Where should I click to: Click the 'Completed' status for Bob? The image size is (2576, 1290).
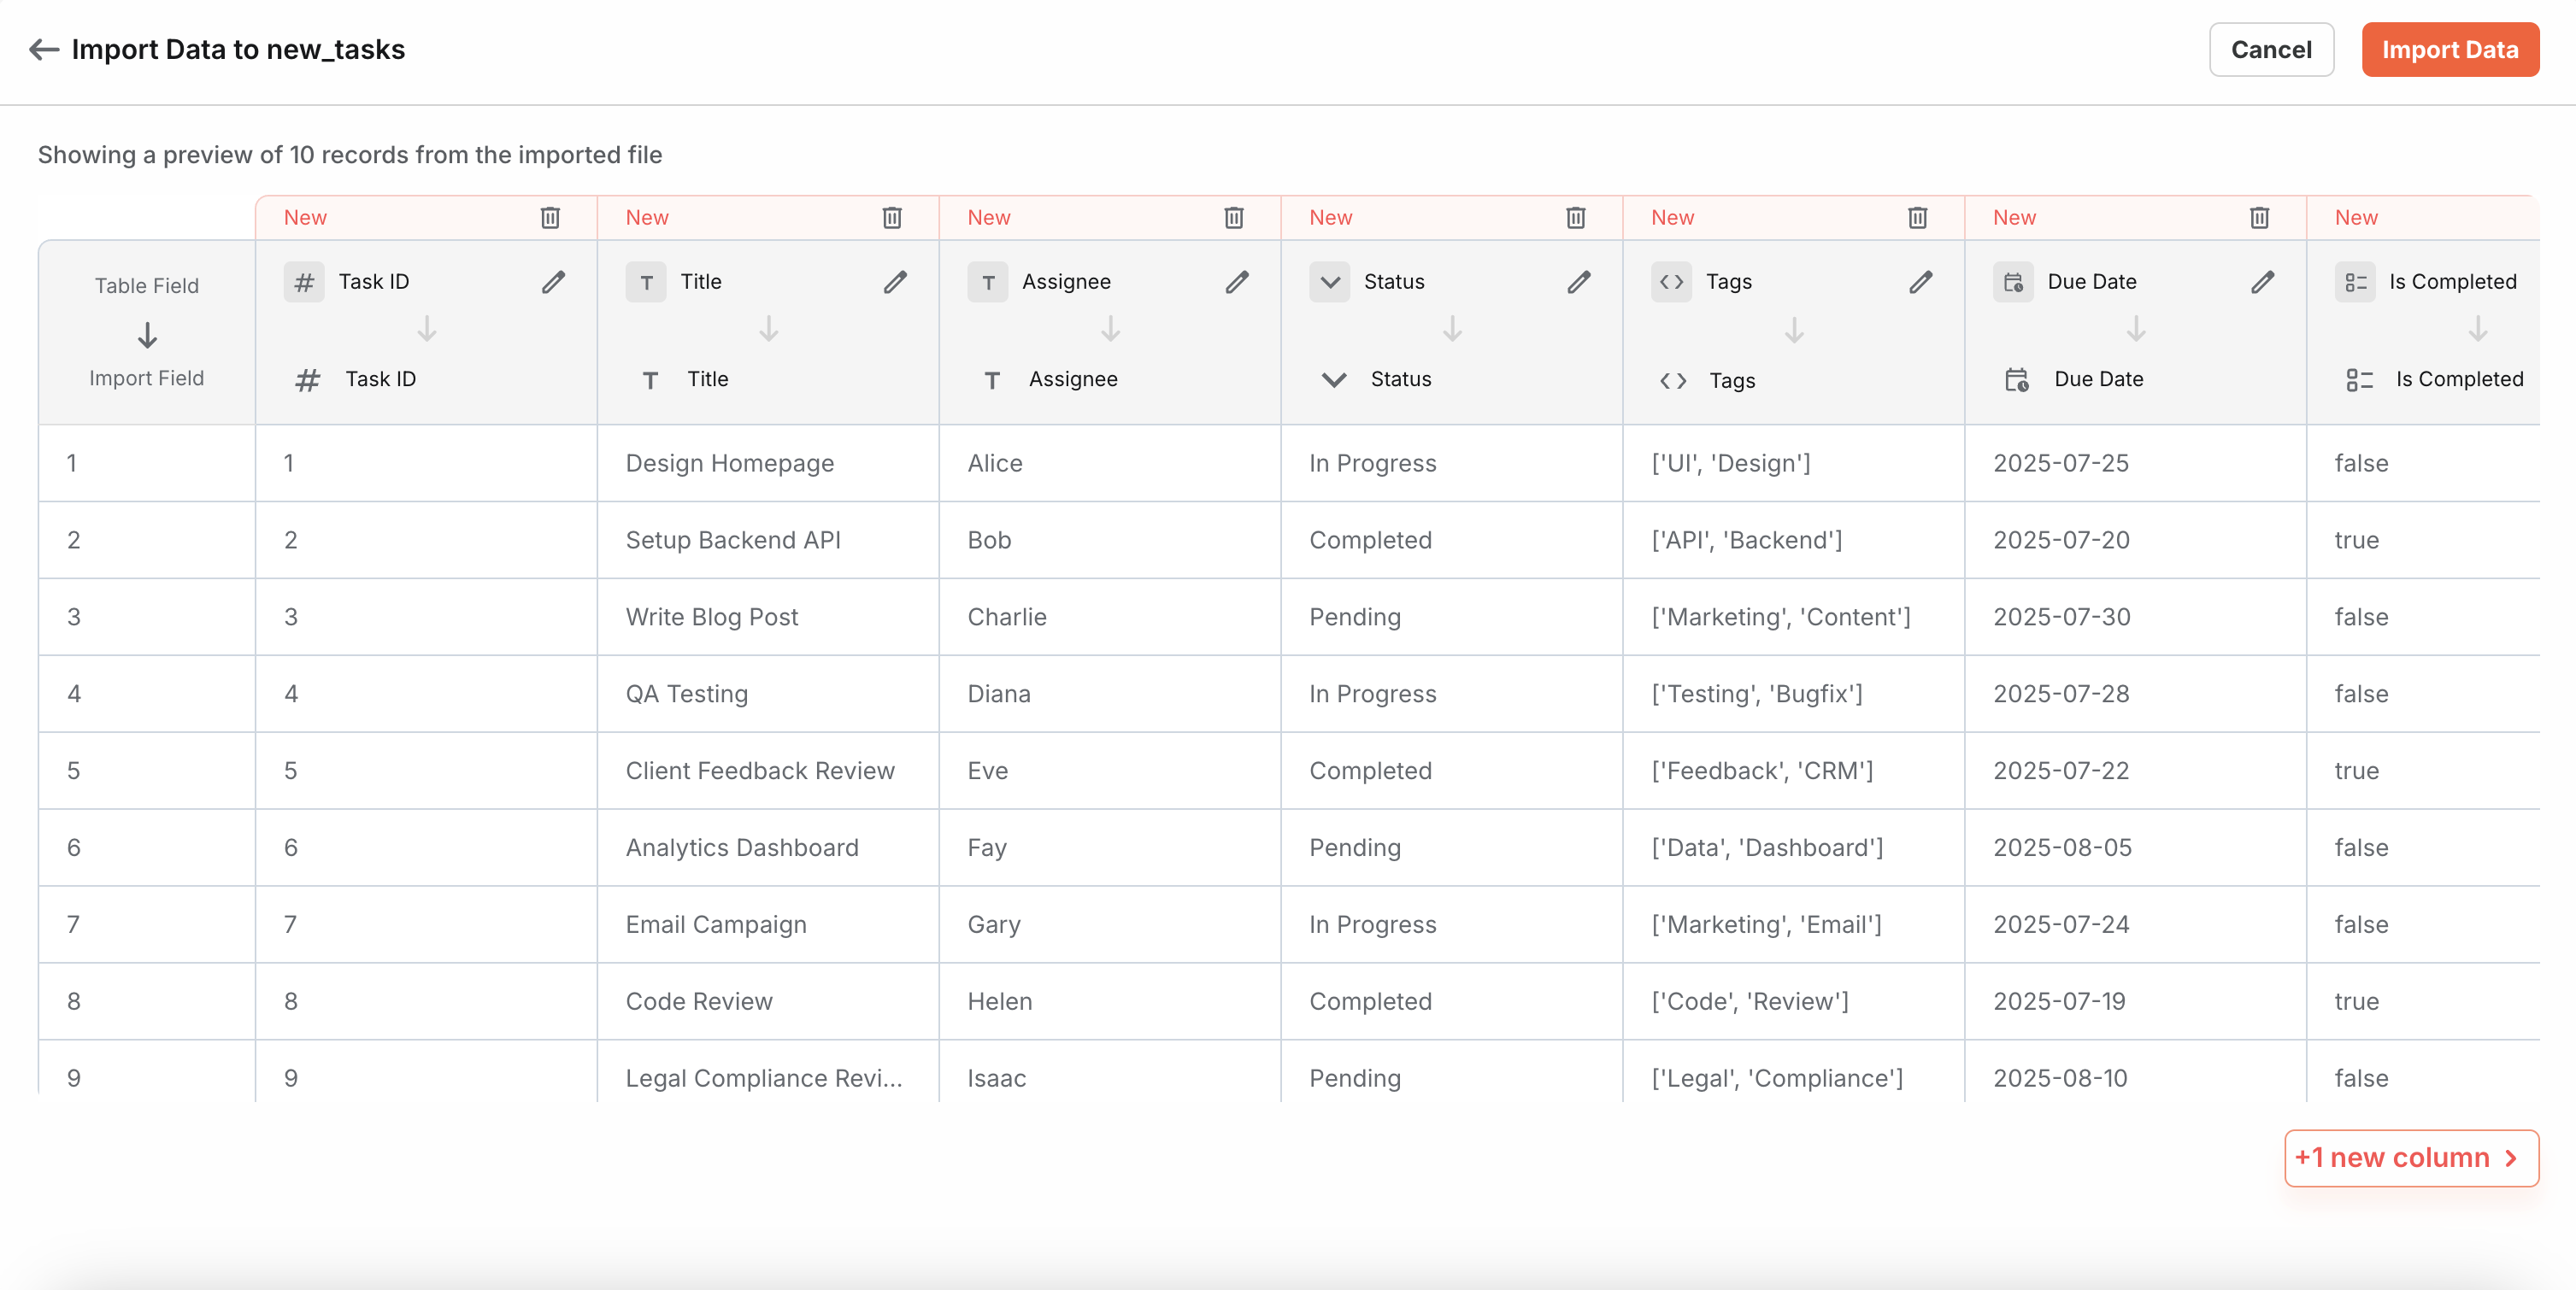[x=1452, y=540]
